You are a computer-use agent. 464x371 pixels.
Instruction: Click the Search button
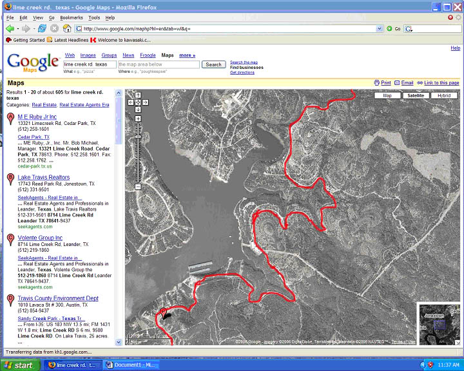click(x=213, y=64)
